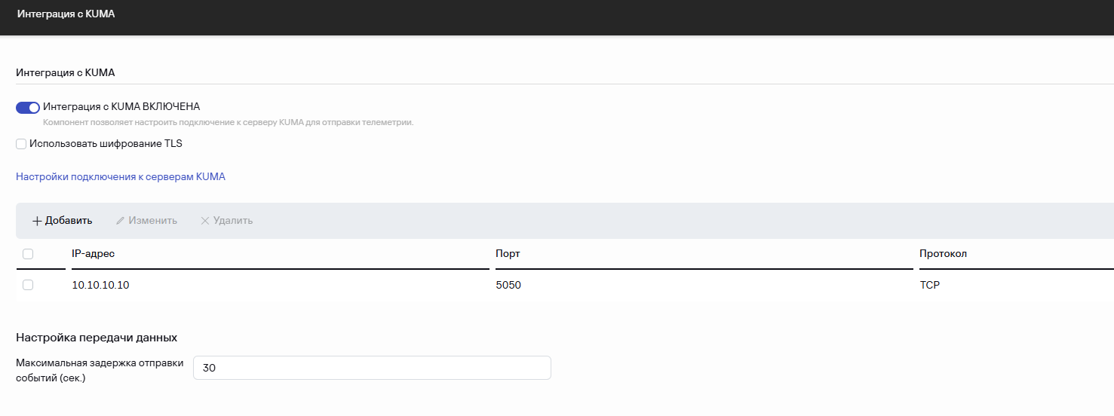Viewport: 1114px width, 416px height.
Task: Enable Использовать шифрование TLS checkbox
Action: [21, 144]
